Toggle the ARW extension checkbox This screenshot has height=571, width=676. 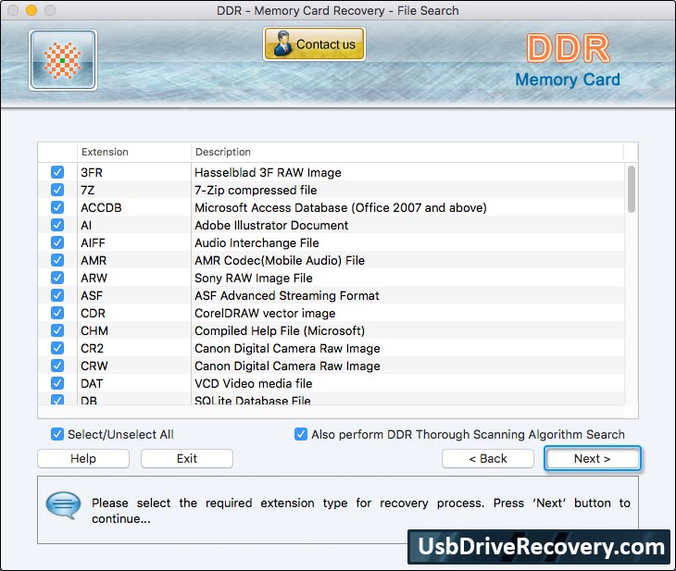coord(57,278)
